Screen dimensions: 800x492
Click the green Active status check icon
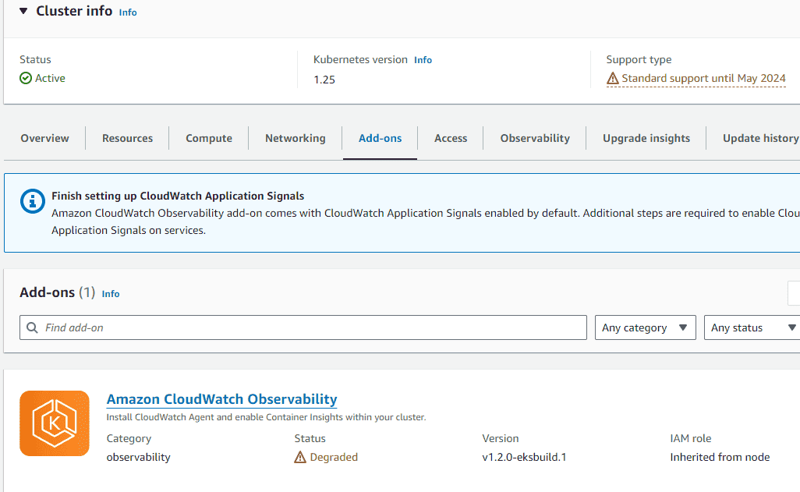pos(26,78)
